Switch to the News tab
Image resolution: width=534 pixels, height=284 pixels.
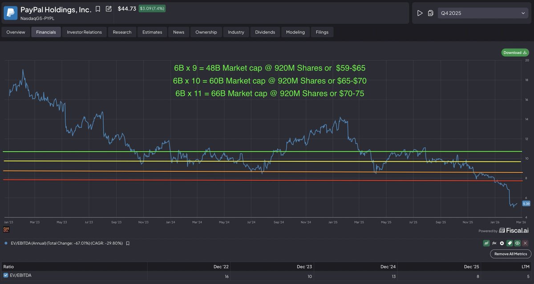[x=178, y=32]
